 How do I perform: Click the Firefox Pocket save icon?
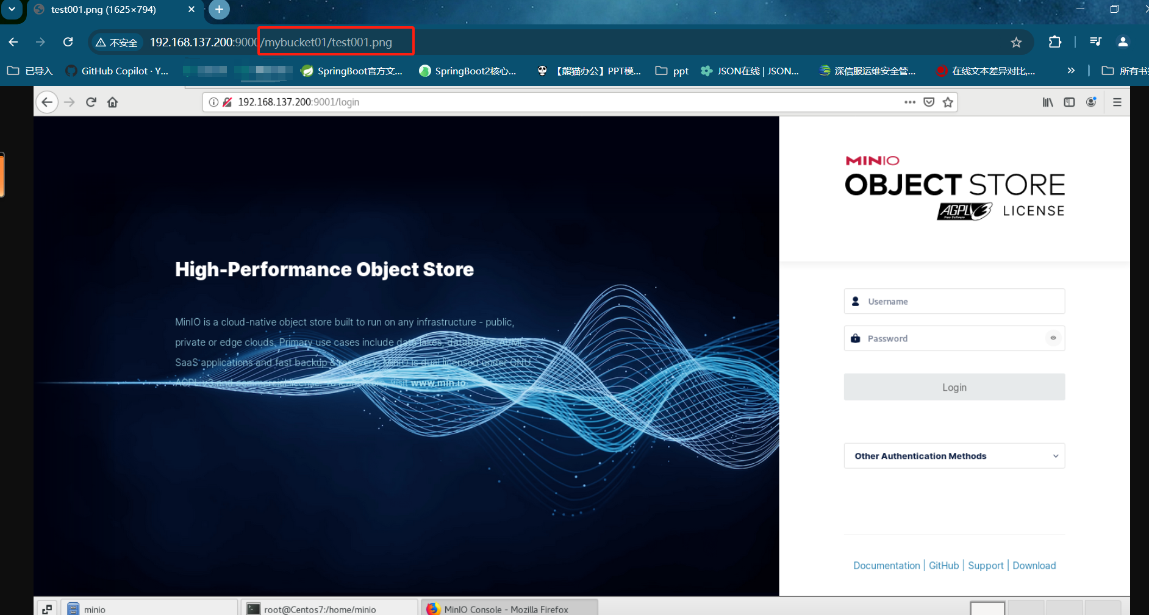click(929, 102)
